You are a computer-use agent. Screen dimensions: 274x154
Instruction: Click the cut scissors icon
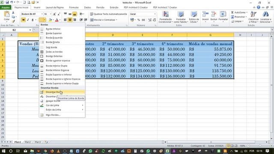[13, 13]
